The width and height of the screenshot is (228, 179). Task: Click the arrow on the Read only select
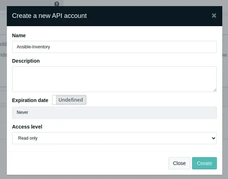[213, 138]
